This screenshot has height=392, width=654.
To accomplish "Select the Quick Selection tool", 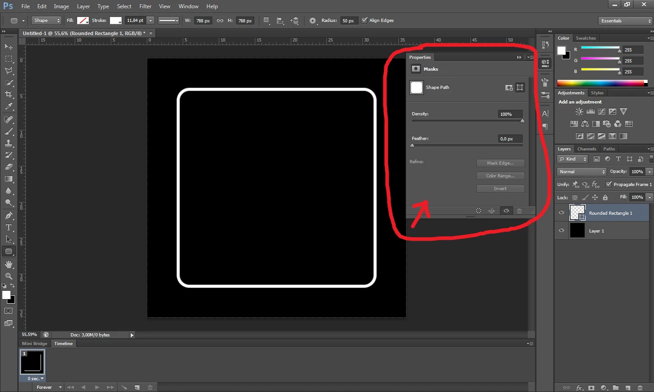I will pos(9,83).
